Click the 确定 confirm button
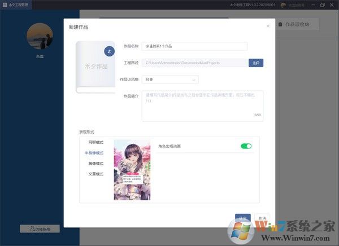The width and height of the screenshot is (339, 246). click(243, 218)
